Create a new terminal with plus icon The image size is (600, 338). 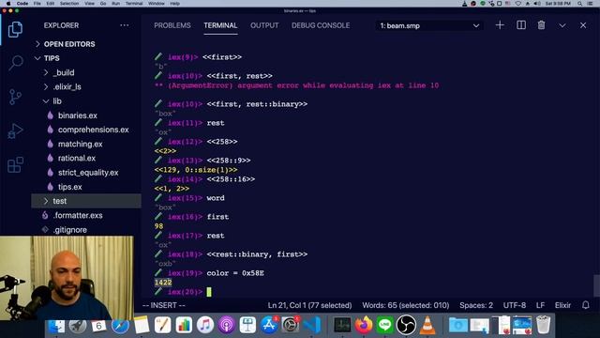(x=500, y=25)
